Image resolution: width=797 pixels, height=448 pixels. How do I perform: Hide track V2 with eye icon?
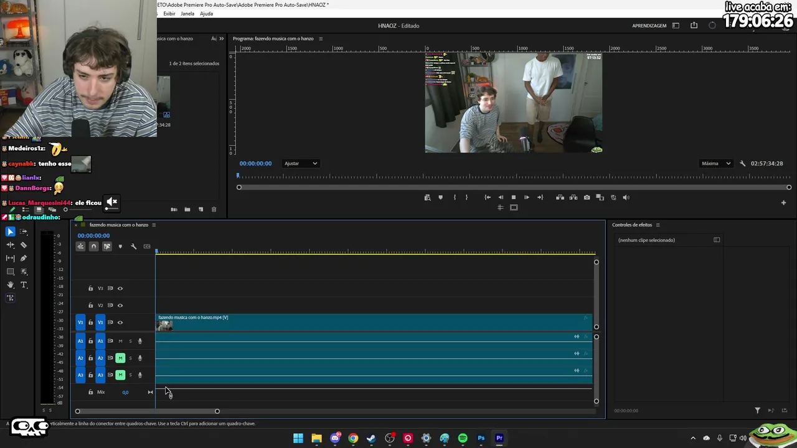pos(120,306)
